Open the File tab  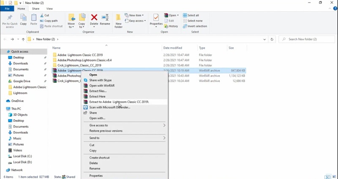point(7,9)
